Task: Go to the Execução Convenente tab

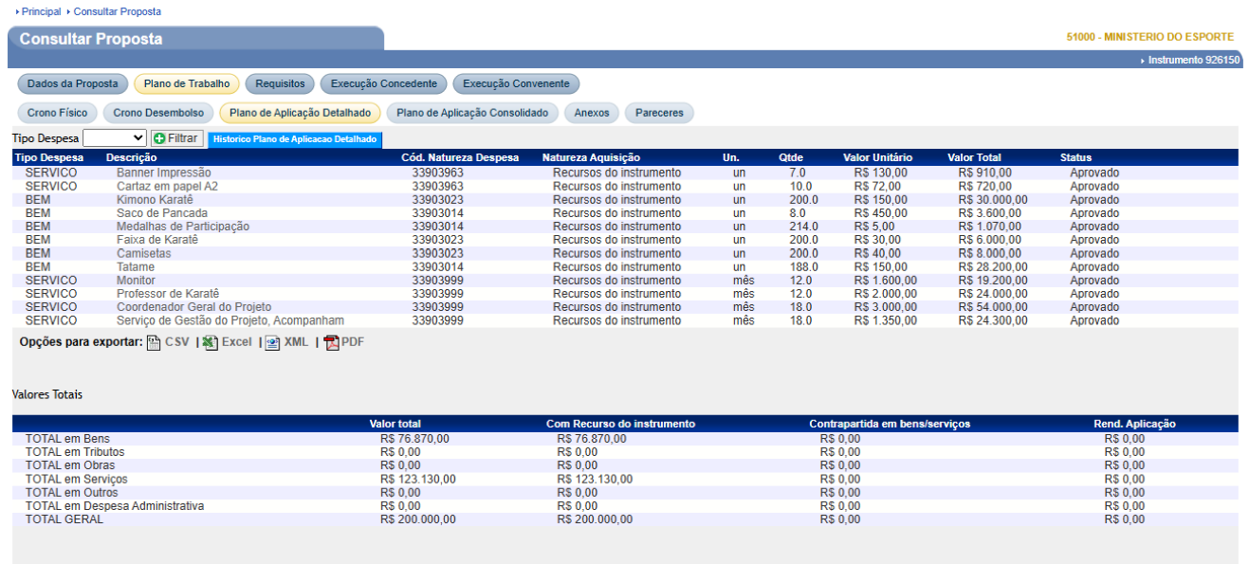Action: pos(516,84)
